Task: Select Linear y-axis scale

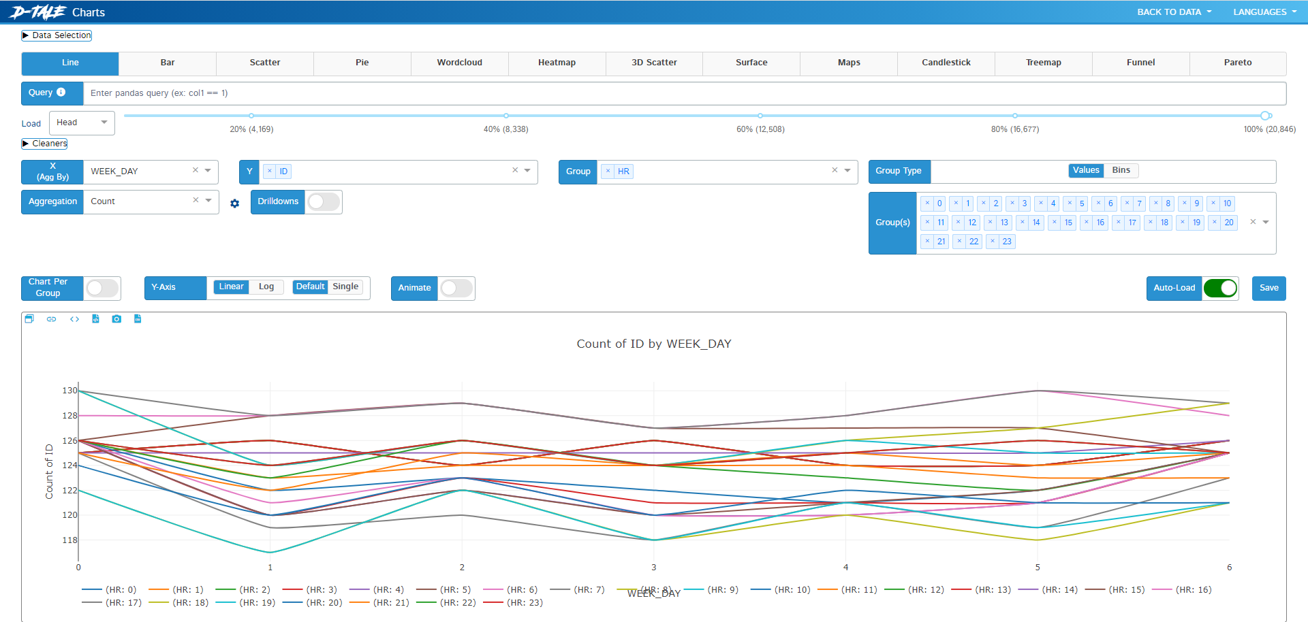Action: coord(231,287)
